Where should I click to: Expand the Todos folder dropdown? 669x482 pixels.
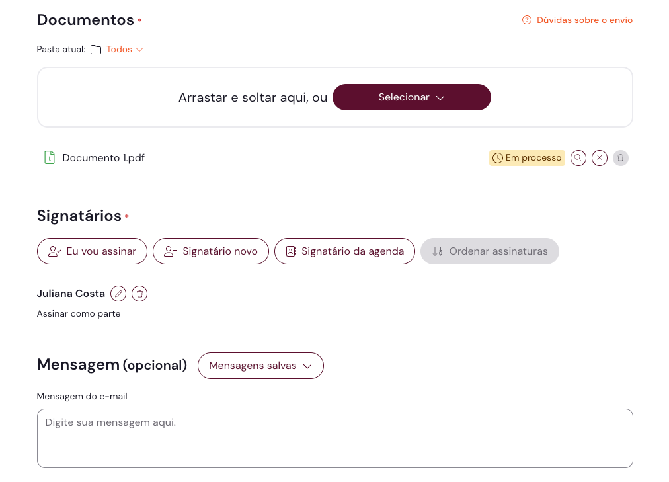pos(125,50)
